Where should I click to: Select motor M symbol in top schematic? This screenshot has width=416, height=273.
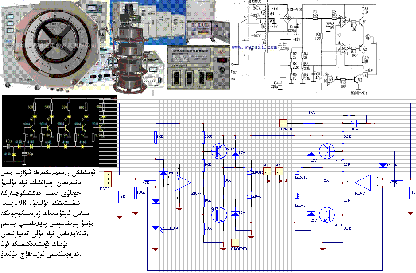click(x=368, y=37)
